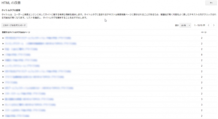The width and height of the screenshot is (218, 119).
Task: Sort by the ページ column header
Action: (204, 32)
